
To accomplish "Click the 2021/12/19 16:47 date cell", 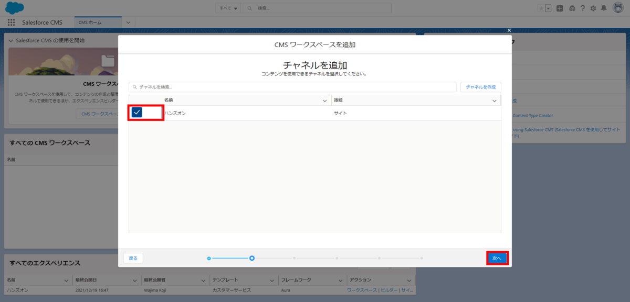I will [91, 290].
